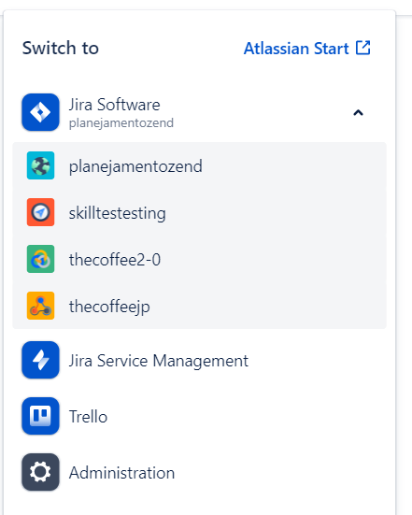This screenshot has height=515, width=412.
Task: Click the Switch to heading
Action: [61, 48]
